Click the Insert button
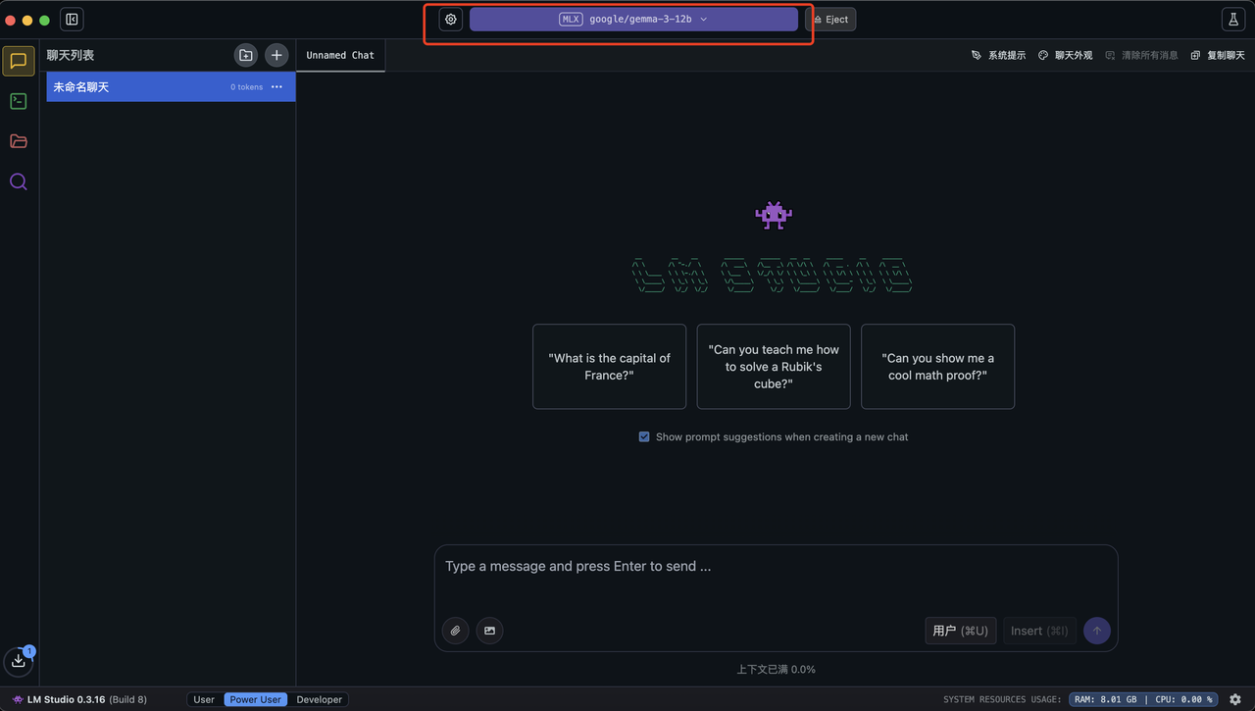The width and height of the screenshot is (1255, 711). point(1039,631)
